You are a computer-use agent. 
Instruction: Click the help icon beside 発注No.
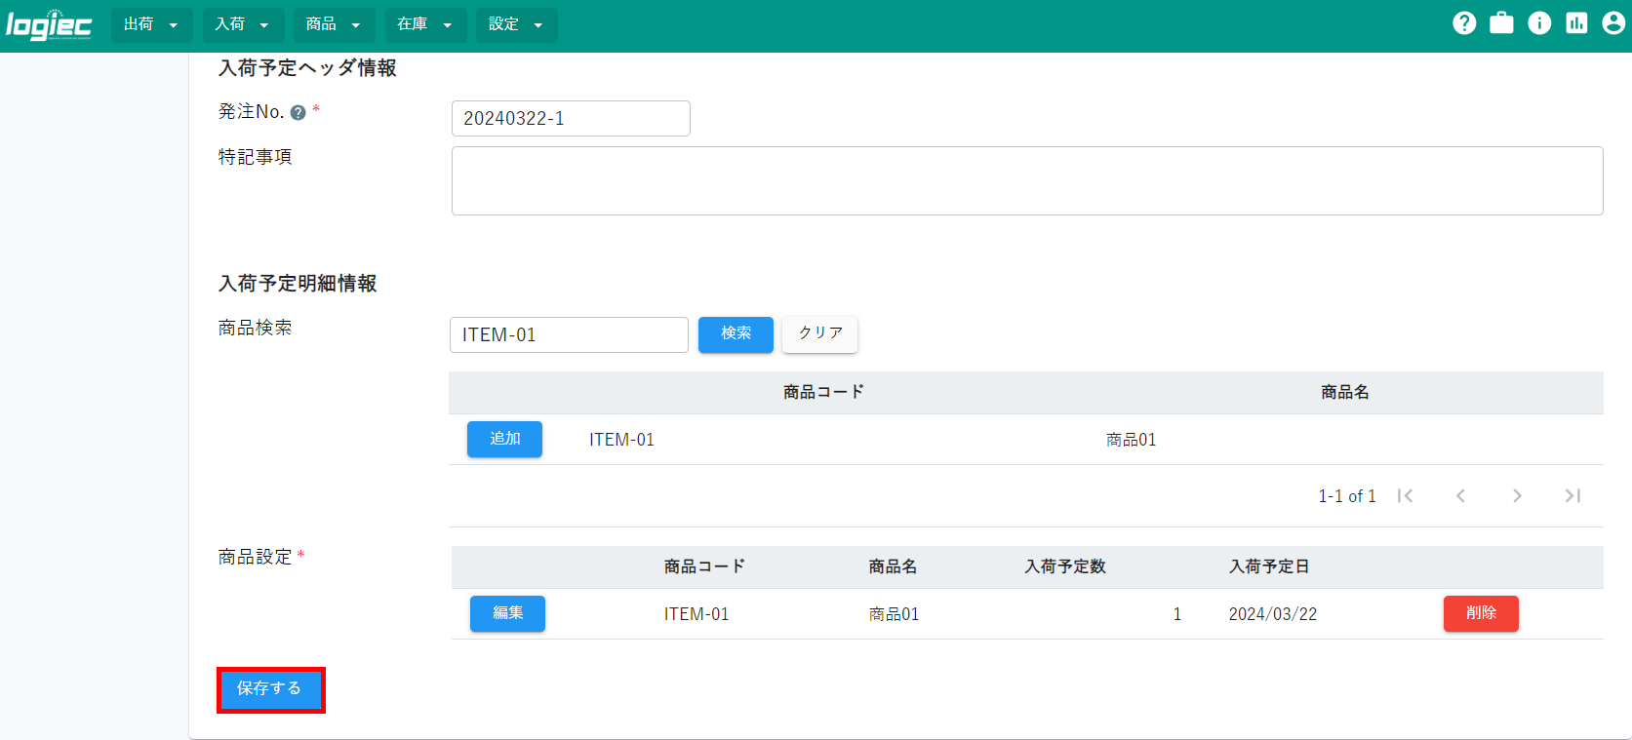(299, 113)
